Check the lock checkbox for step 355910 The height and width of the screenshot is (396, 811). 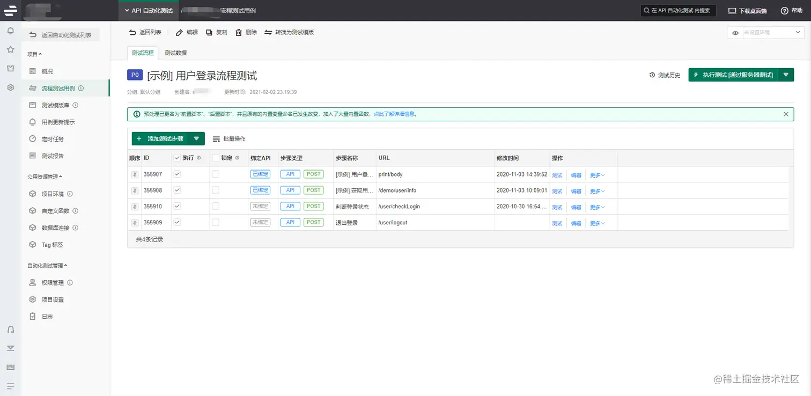coord(216,206)
